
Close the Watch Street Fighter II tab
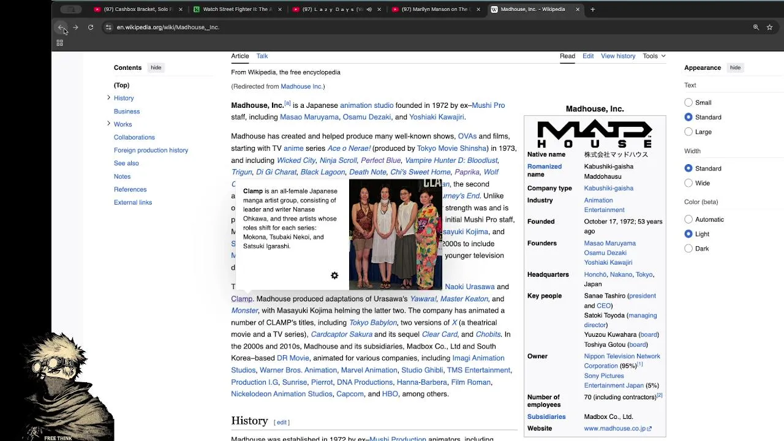click(x=280, y=9)
